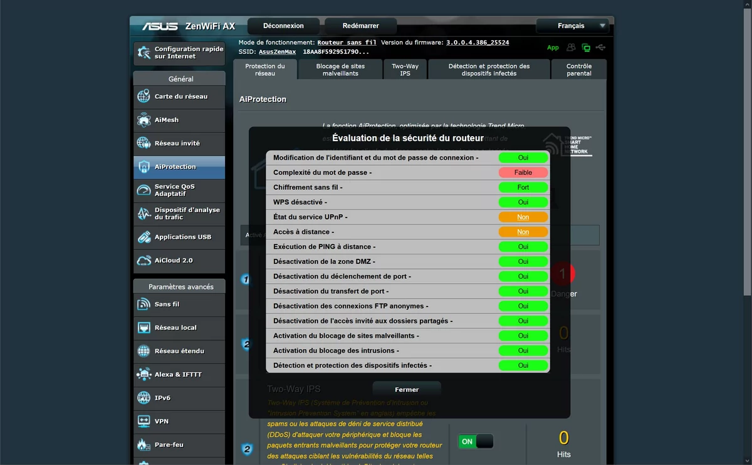This screenshot has width=752, height=465.
Task: Click the Déconnexion button
Action: pyautogui.click(x=283, y=26)
